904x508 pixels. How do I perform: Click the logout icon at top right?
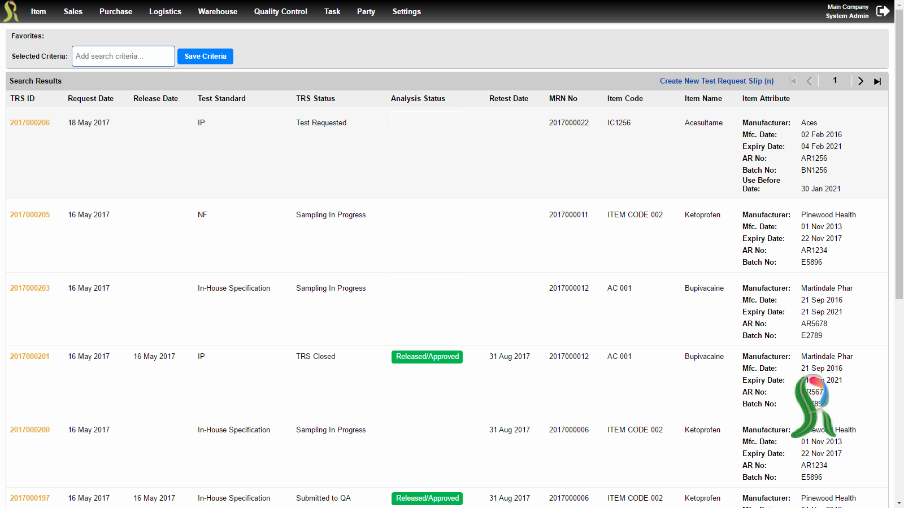click(883, 11)
